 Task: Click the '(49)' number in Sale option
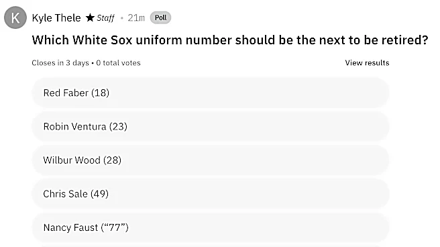pos(100,194)
